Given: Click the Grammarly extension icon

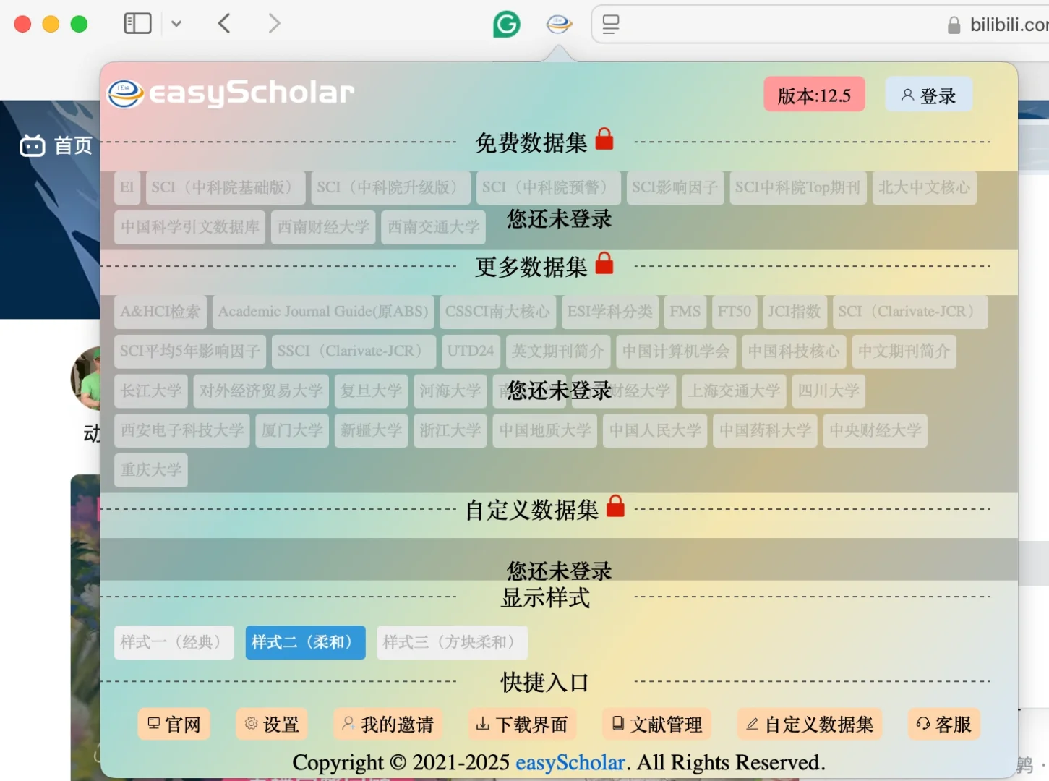Looking at the screenshot, I should pos(506,23).
